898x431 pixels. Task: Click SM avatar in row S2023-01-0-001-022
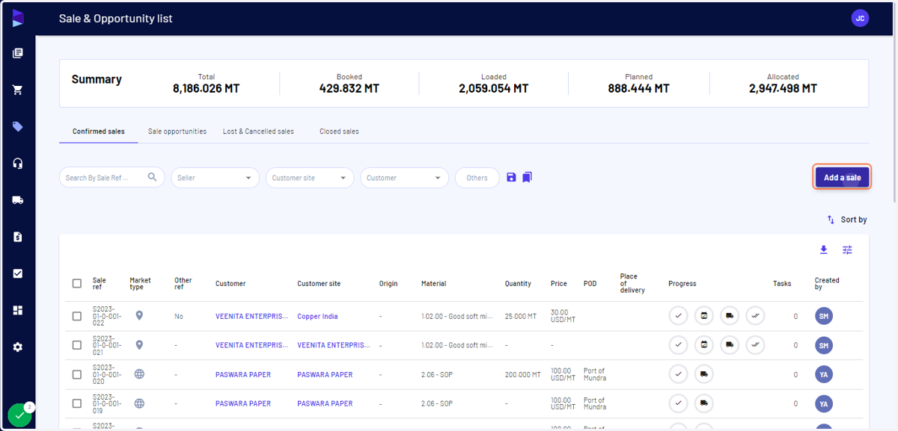(824, 316)
